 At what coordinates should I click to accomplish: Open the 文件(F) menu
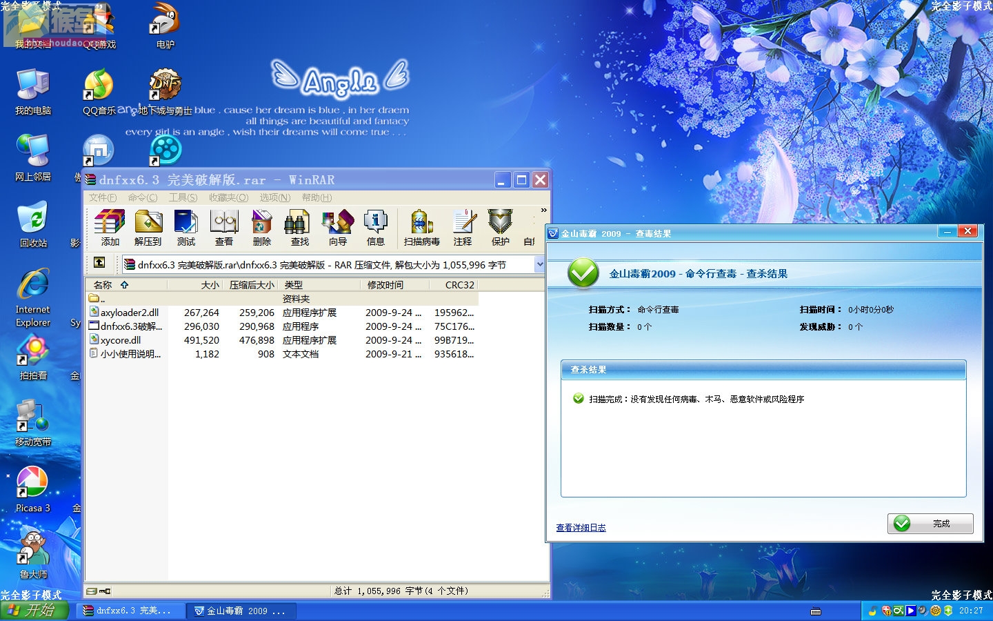(102, 197)
